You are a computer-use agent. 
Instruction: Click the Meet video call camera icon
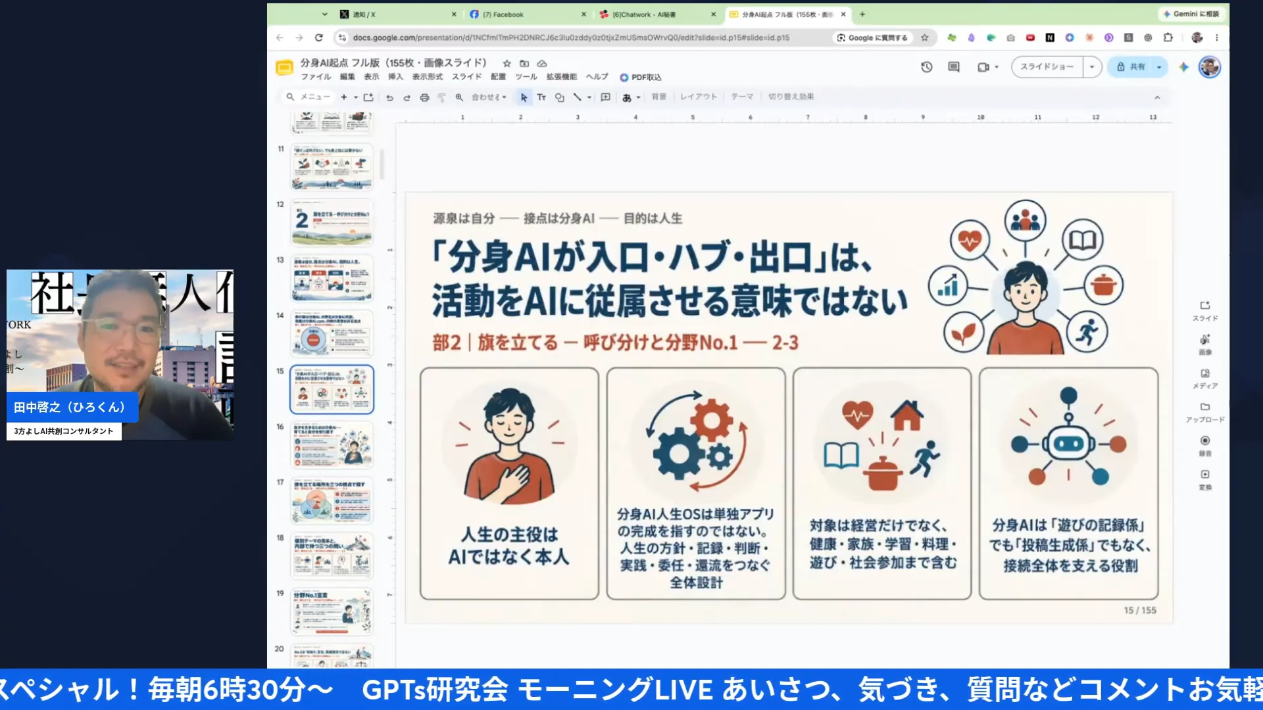tap(983, 67)
